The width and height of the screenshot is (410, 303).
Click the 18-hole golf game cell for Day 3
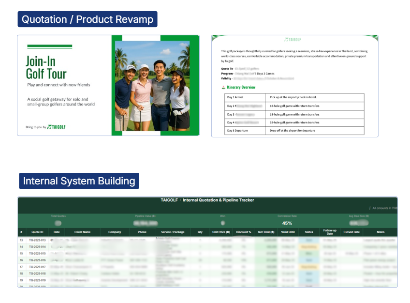(315, 114)
